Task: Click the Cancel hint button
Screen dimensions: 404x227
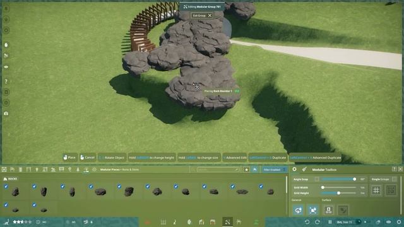Action: pos(87,158)
